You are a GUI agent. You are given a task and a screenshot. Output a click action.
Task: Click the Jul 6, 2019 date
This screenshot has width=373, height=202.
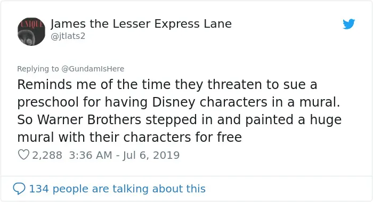point(151,156)
